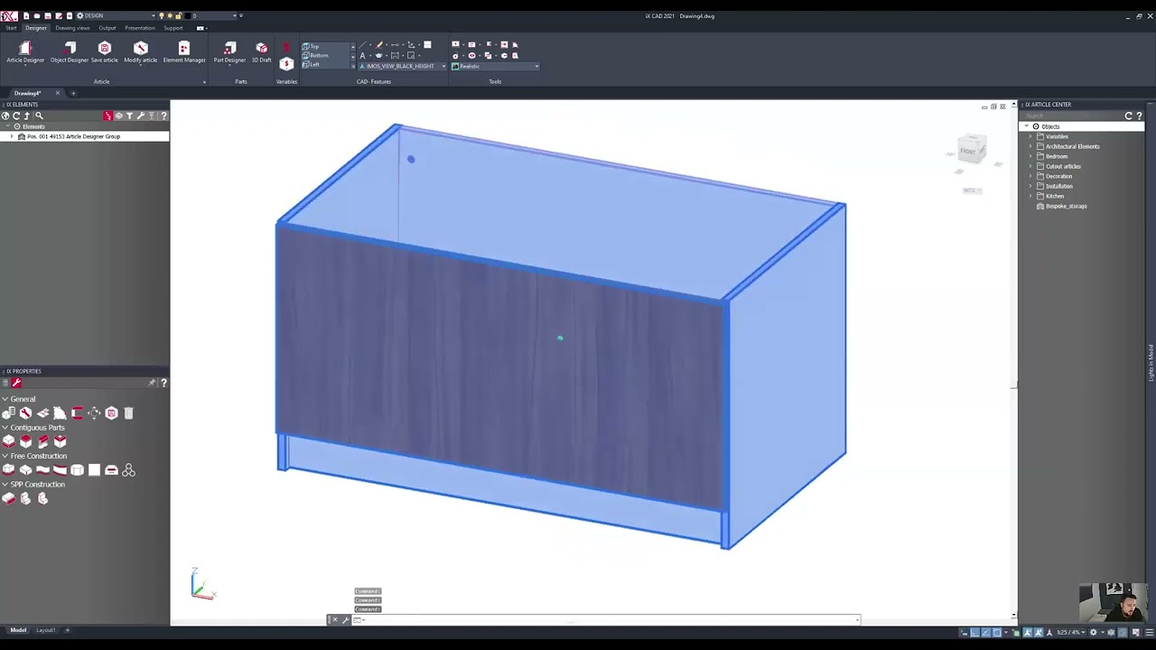1156x650 pixels.
Task: Click the wrench icon in iX Elements toolbar
Action: pos(140,116)
